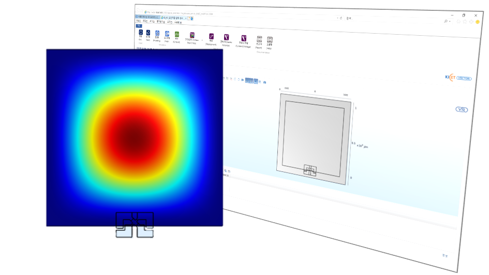Screen dimensions: 489x275
Task: Open the first menu in the menu bar
Action: pos(138,21)
